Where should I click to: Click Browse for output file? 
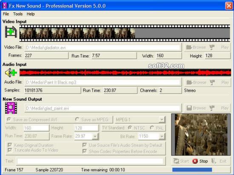[199, 108]
